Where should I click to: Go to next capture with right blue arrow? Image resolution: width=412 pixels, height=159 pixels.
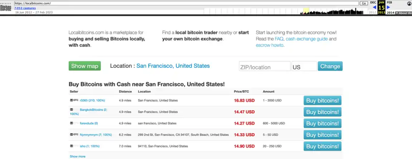click(388, 7)
